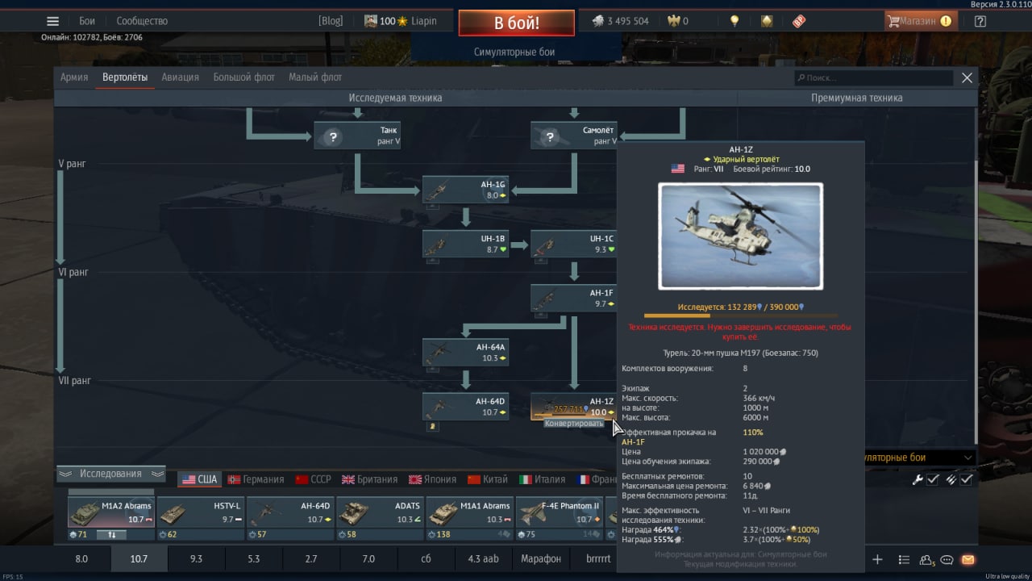Open the red battle pass ticket icon
This screenshot has width=1032, height=581.
click(x=798, y=21)
